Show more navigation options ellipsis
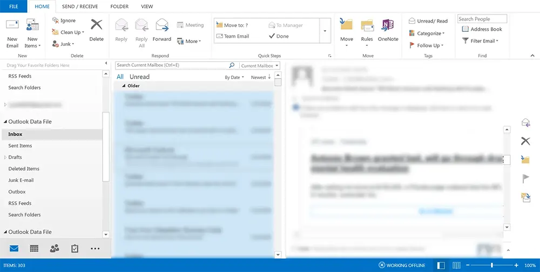 tap(95, 249)
